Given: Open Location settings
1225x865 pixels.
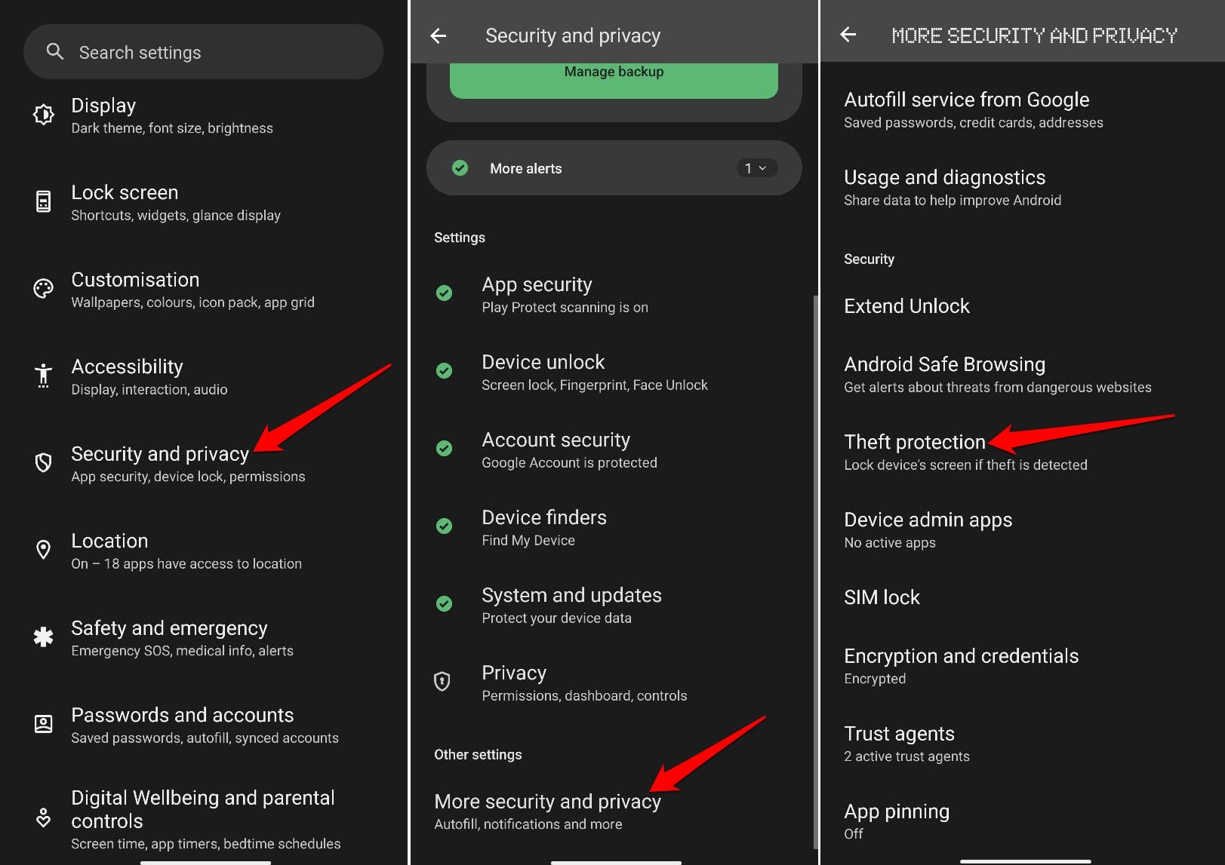Looking at the screenshot, I should 204,551.
